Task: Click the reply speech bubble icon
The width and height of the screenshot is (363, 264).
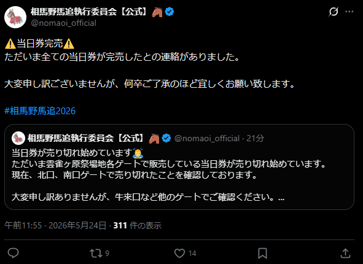Action: 13,253
